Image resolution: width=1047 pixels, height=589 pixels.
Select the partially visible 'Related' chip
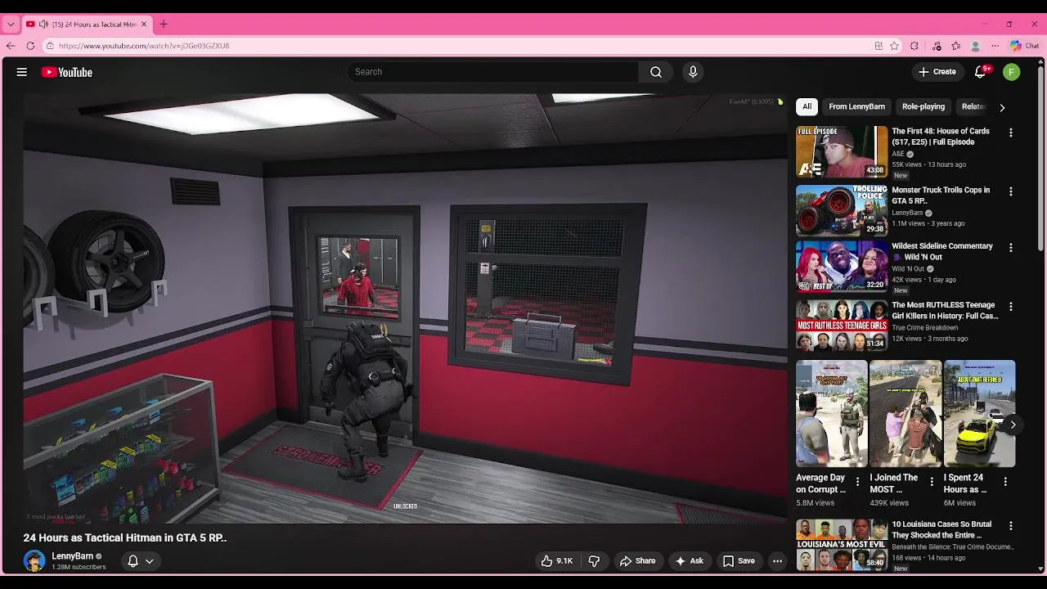coord(973,106)
